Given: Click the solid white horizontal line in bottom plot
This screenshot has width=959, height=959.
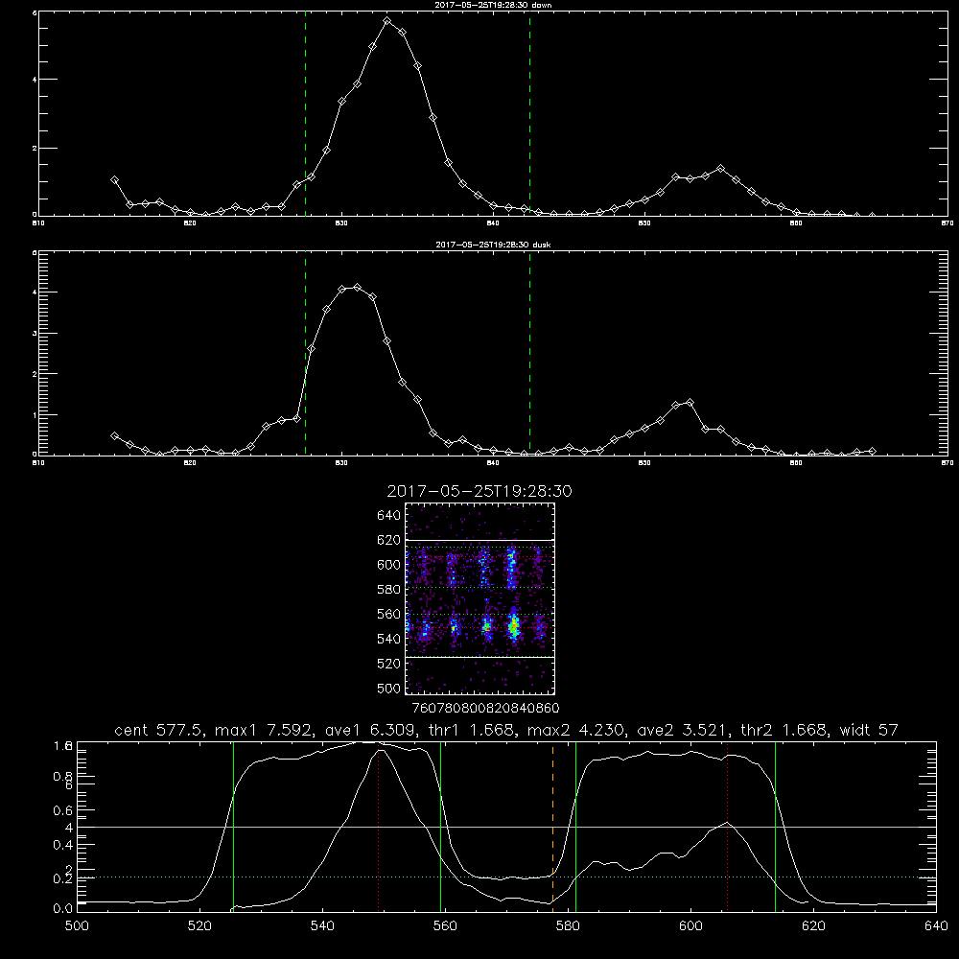Looking at the screenshot, I should pos(506,827).
